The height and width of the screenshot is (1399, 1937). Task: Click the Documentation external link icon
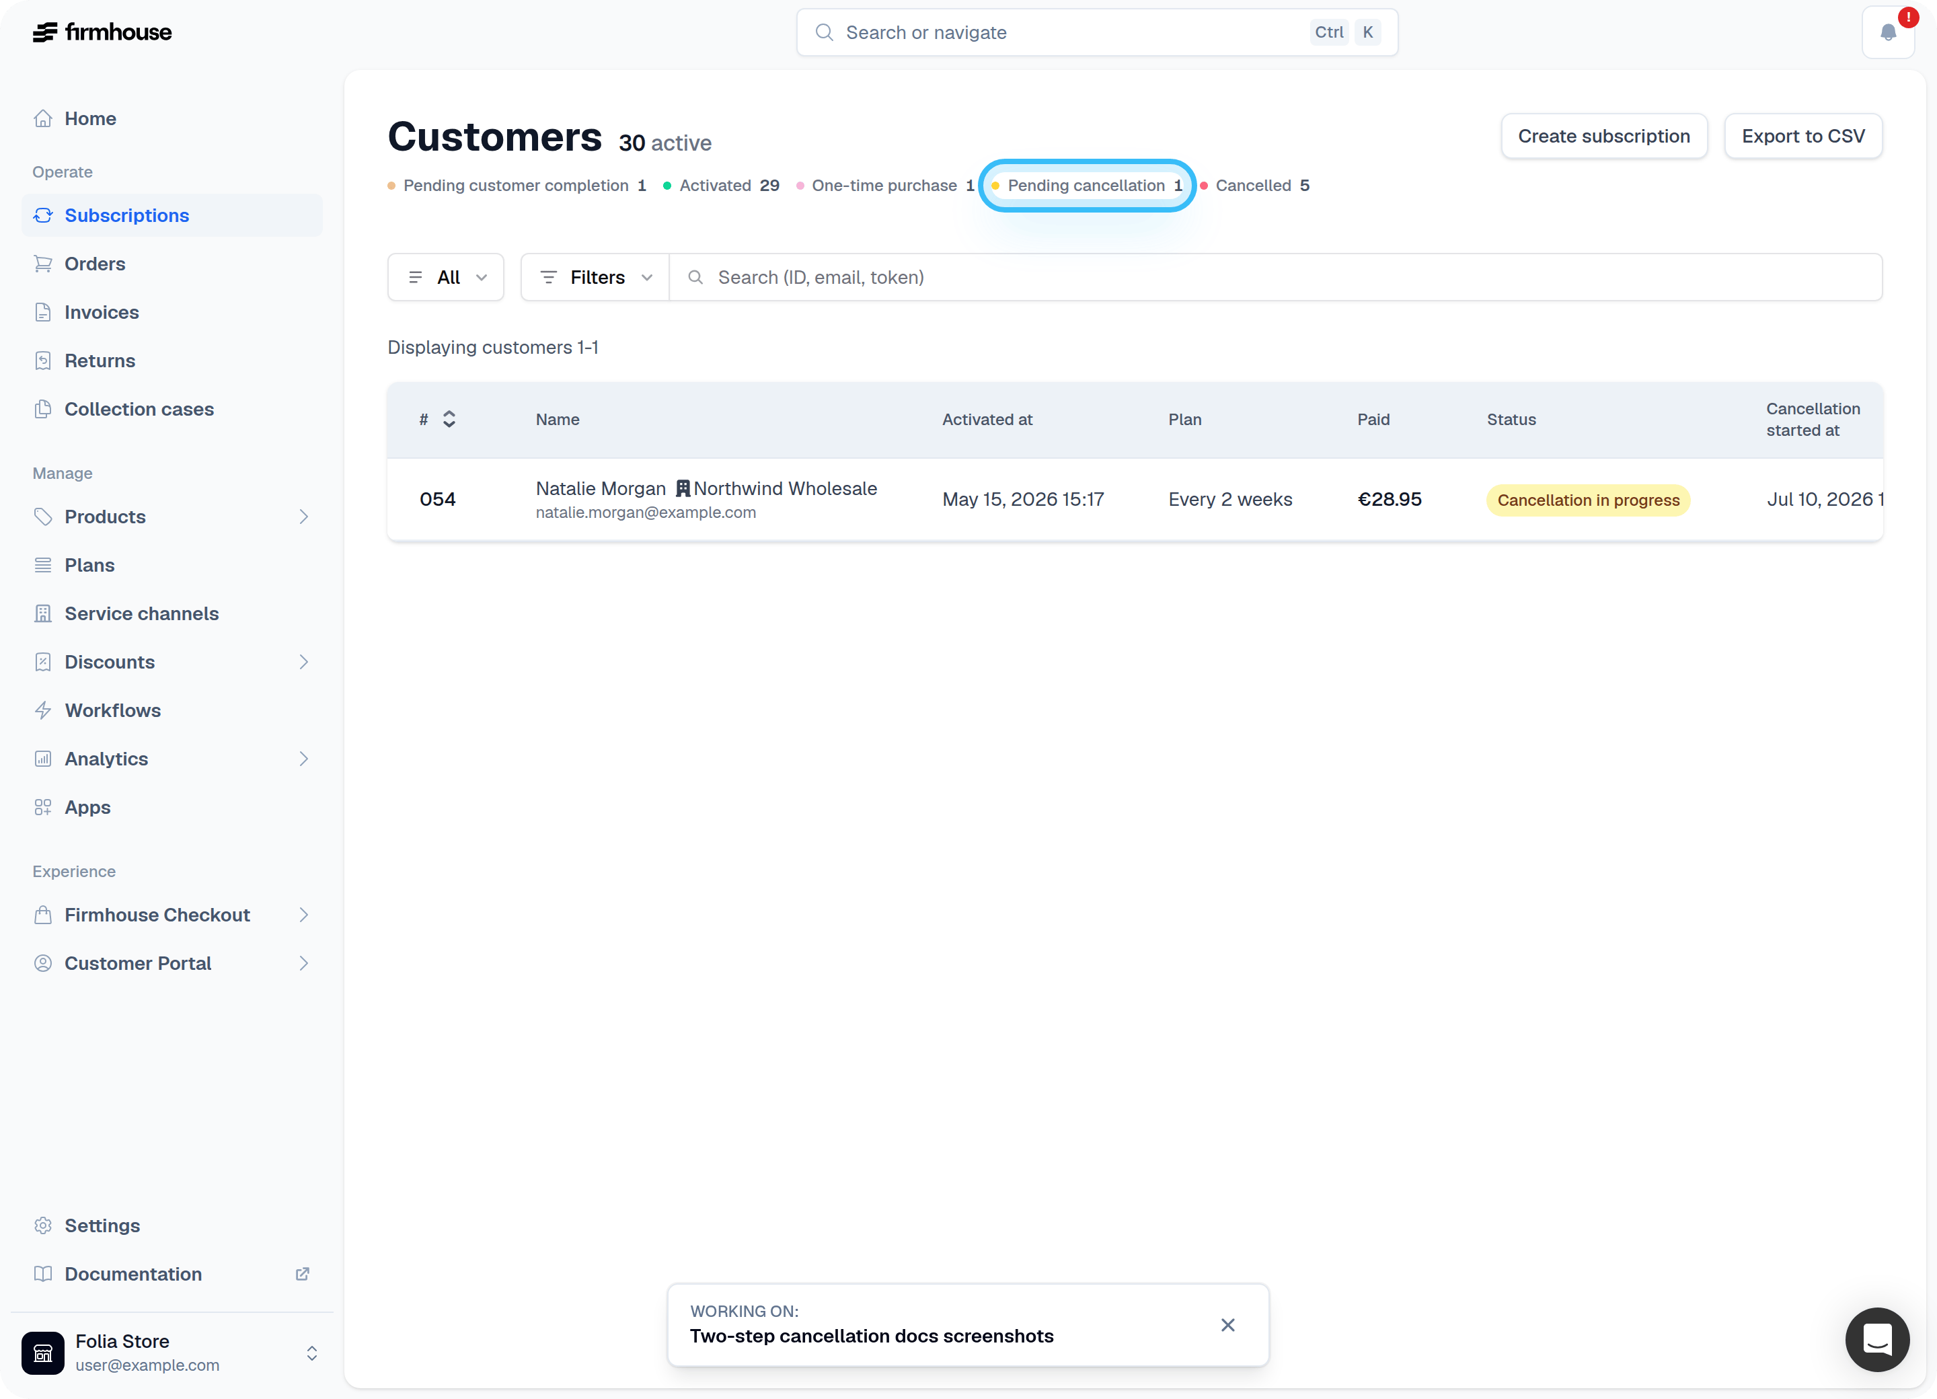[x=303, y=1275]
